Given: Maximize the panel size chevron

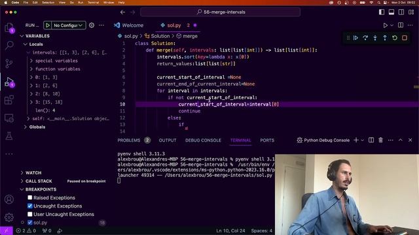Looking at the screenshot, I should pos(401,140).
